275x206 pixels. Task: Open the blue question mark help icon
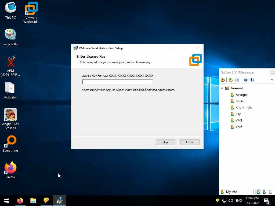click(x=245, y=80)
